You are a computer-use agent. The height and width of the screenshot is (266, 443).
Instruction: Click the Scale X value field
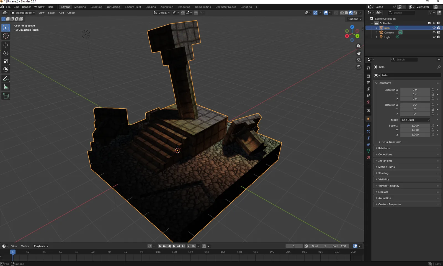pos(415,126)
